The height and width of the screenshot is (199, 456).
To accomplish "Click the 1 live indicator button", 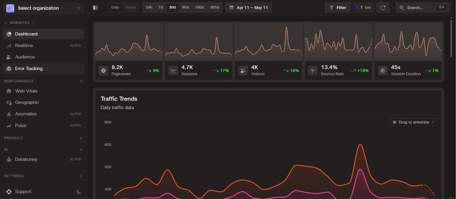I will click(x=363, y=8).
